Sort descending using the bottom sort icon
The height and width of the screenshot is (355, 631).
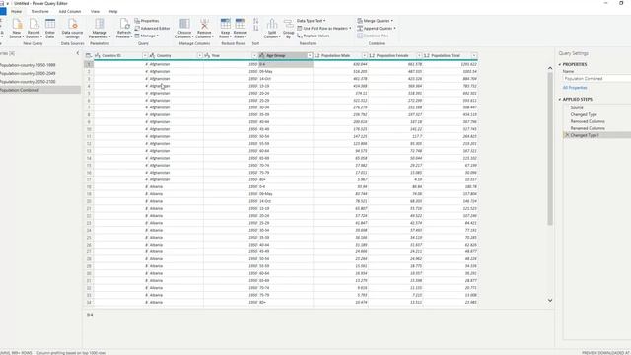(x=256, y=28)
